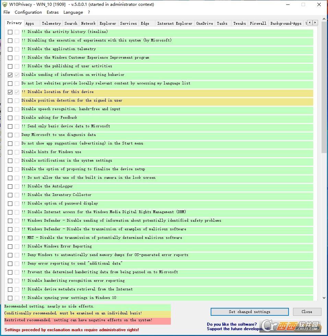Click 'Do not show app suggestions' row text
The width and height of the screenshot is (328, 336).
[x=82, y=143]
